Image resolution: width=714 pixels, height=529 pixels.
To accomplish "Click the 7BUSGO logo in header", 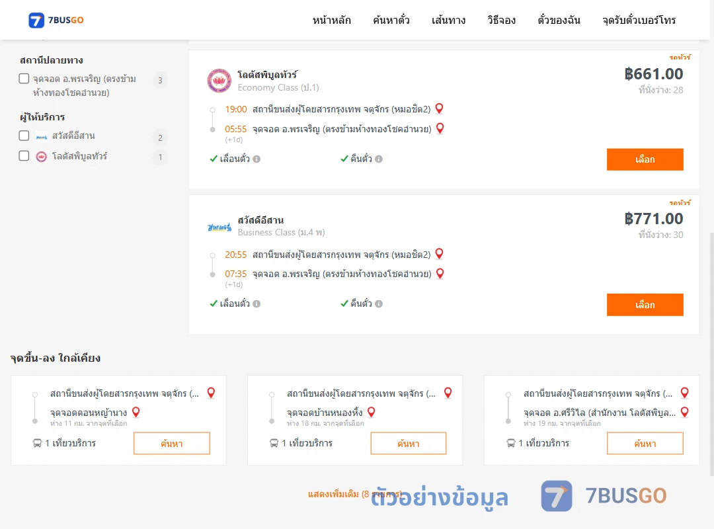I will click(x=56, y=20).
